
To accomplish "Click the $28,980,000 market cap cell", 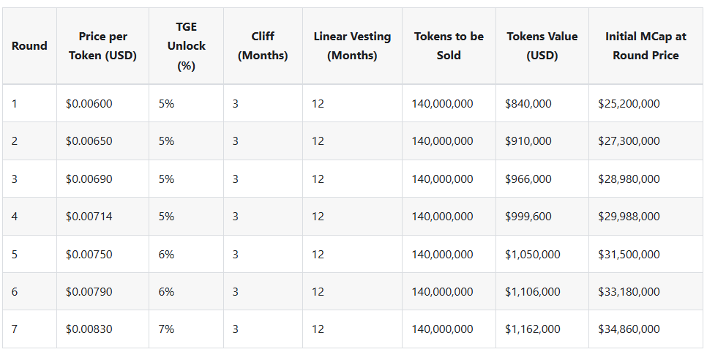I will pos(629,179).
